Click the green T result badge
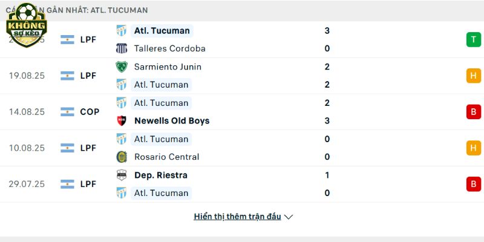Image resolution: width=484 pixels, height=242 pixels. coord(474,39)
